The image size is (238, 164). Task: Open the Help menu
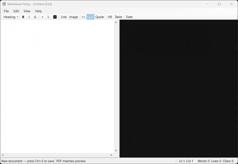pyautogui.click(x=38, y=11)
